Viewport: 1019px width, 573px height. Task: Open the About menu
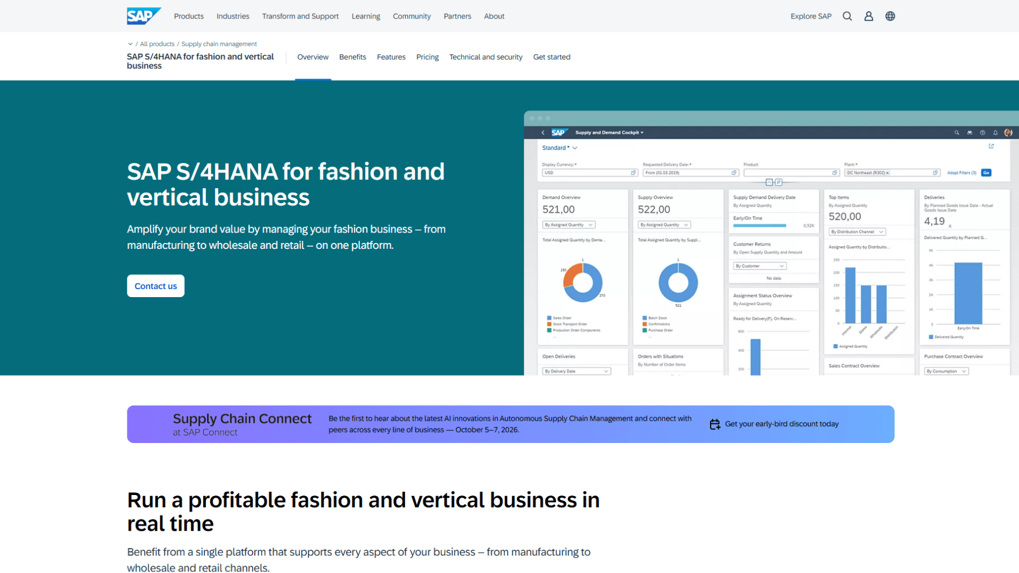pos(494,16)
